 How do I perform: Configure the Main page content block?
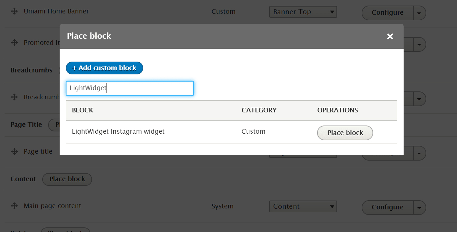click(x=388, y=207)
